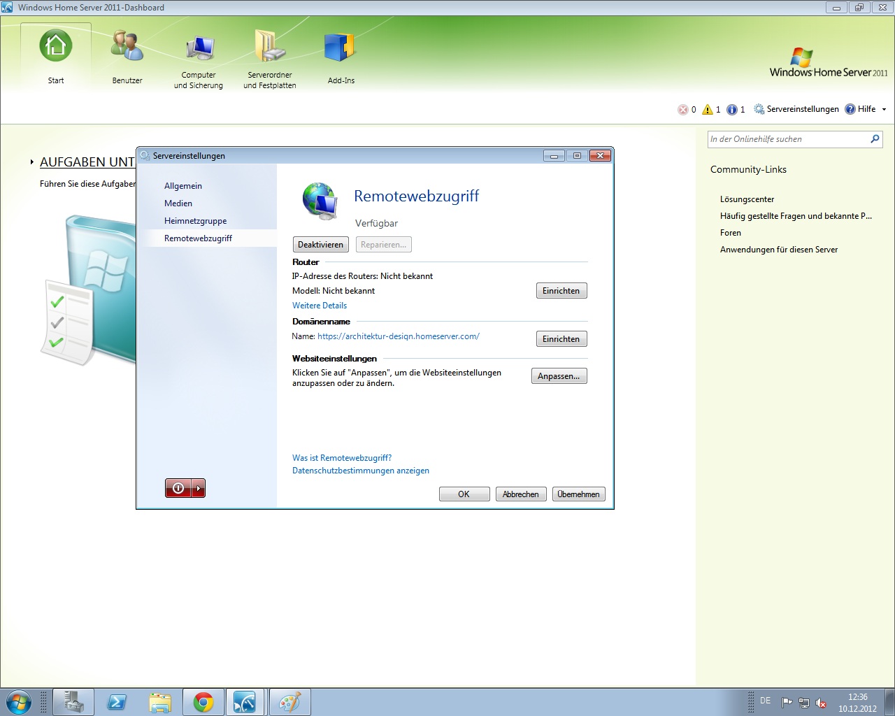This screenshot has height=716, width=895.
Task: Switch to Dashboard taskbar icon
Action: 245,702
